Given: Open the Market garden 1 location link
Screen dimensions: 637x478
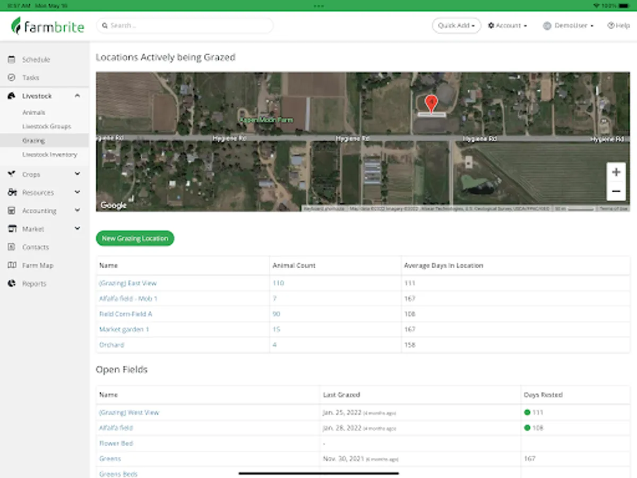Looking at the screenshot, I should coord(124,329).
